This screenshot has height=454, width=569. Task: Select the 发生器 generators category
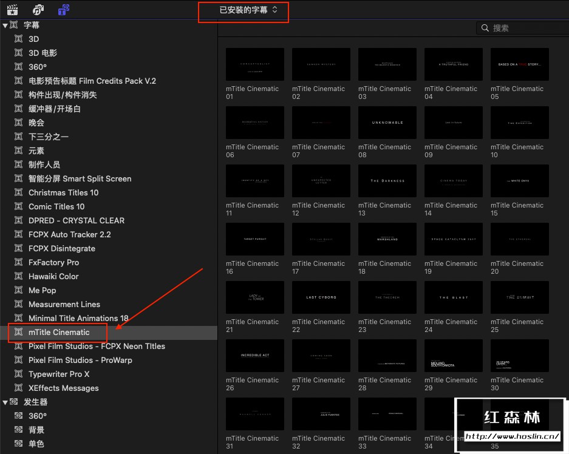point(36,402)
